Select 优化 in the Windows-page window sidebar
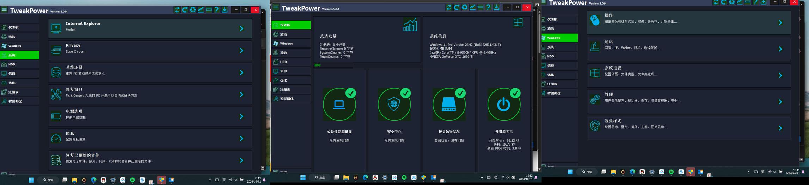Screen dimensions: 809x185 coord(560,75)
